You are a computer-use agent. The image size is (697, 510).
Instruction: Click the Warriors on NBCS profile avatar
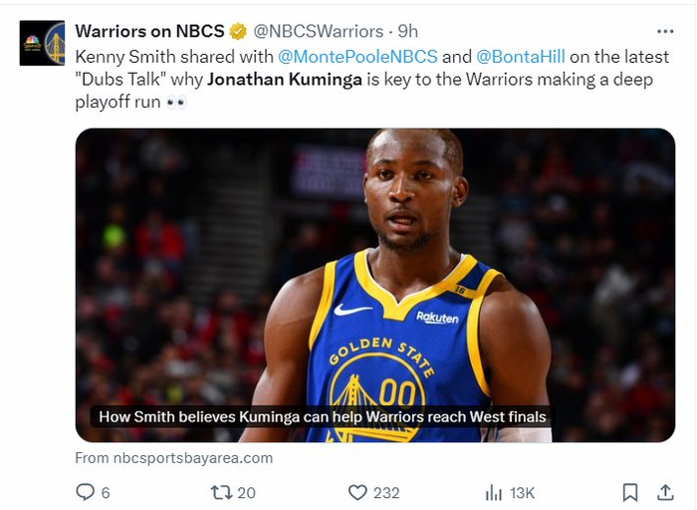[x=42, y=43]
